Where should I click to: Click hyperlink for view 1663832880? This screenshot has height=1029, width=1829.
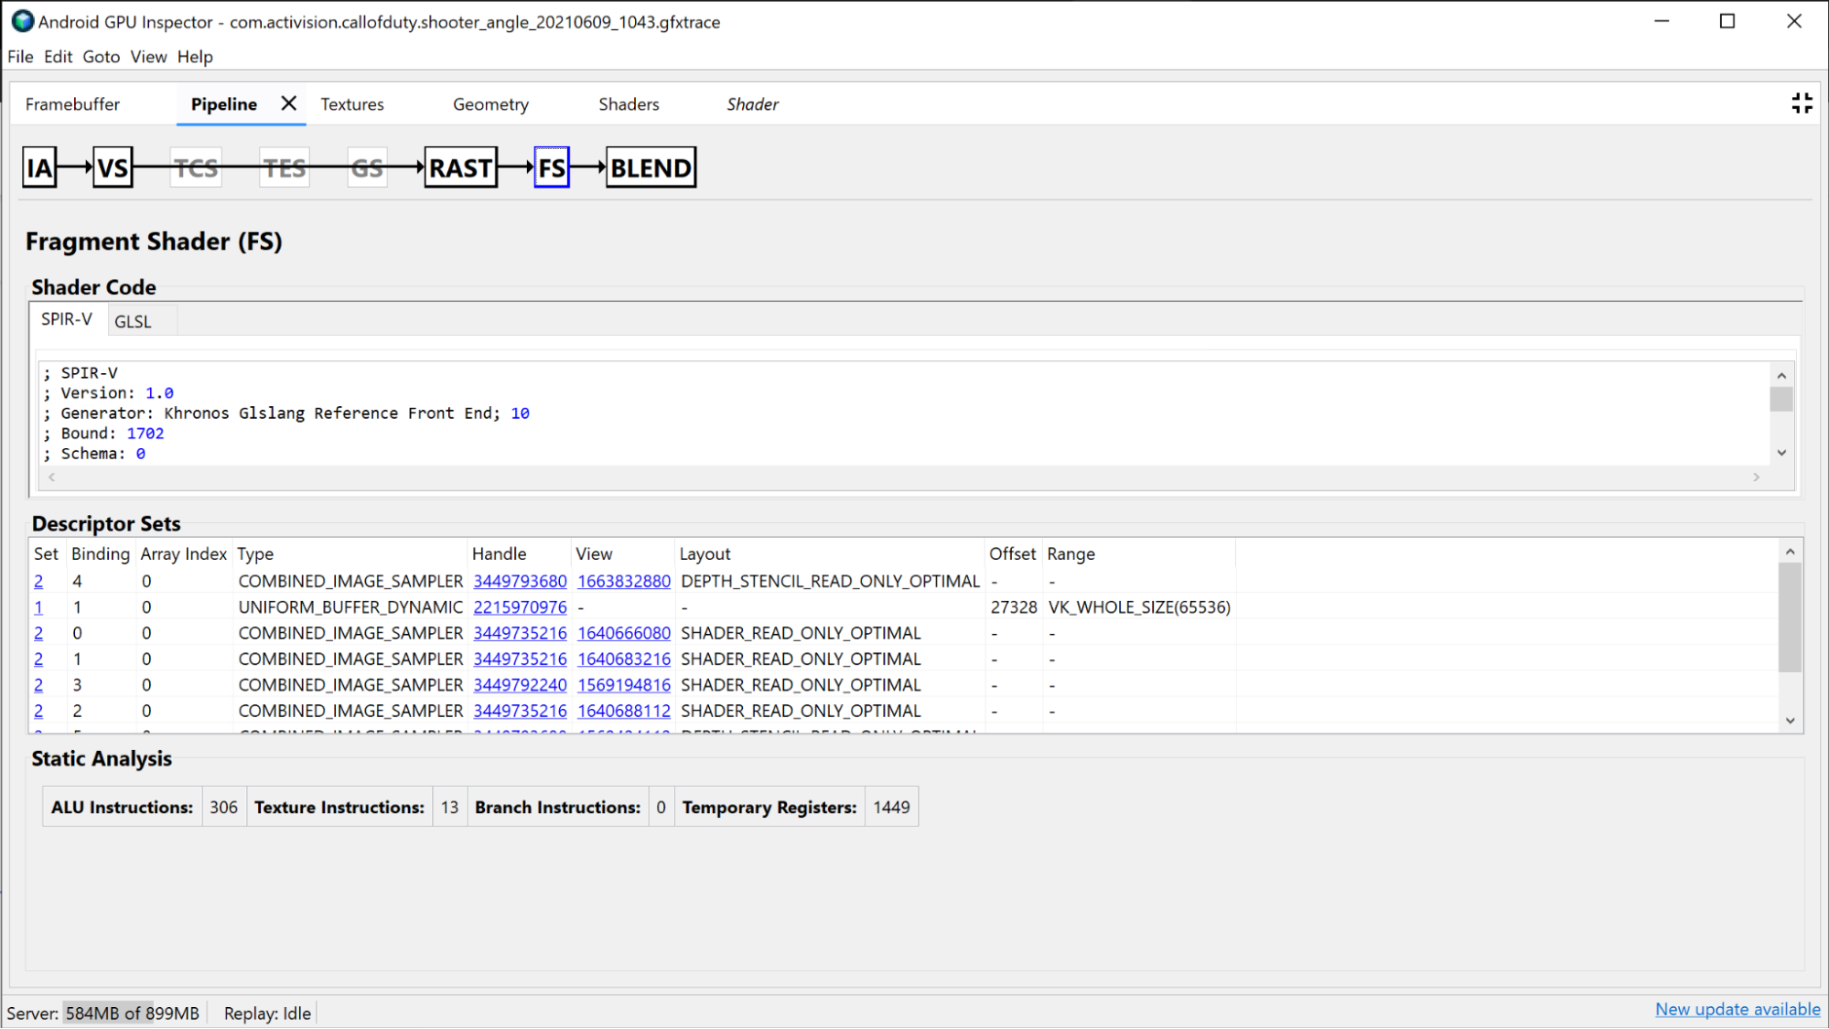click(x=623, y=581)
